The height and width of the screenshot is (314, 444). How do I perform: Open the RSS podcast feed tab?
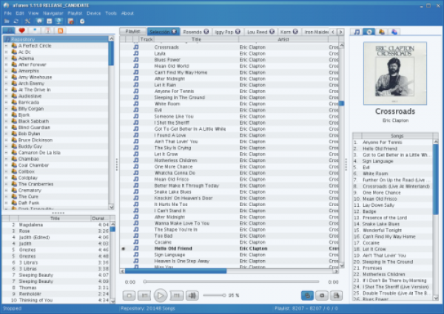click(61, 32)
